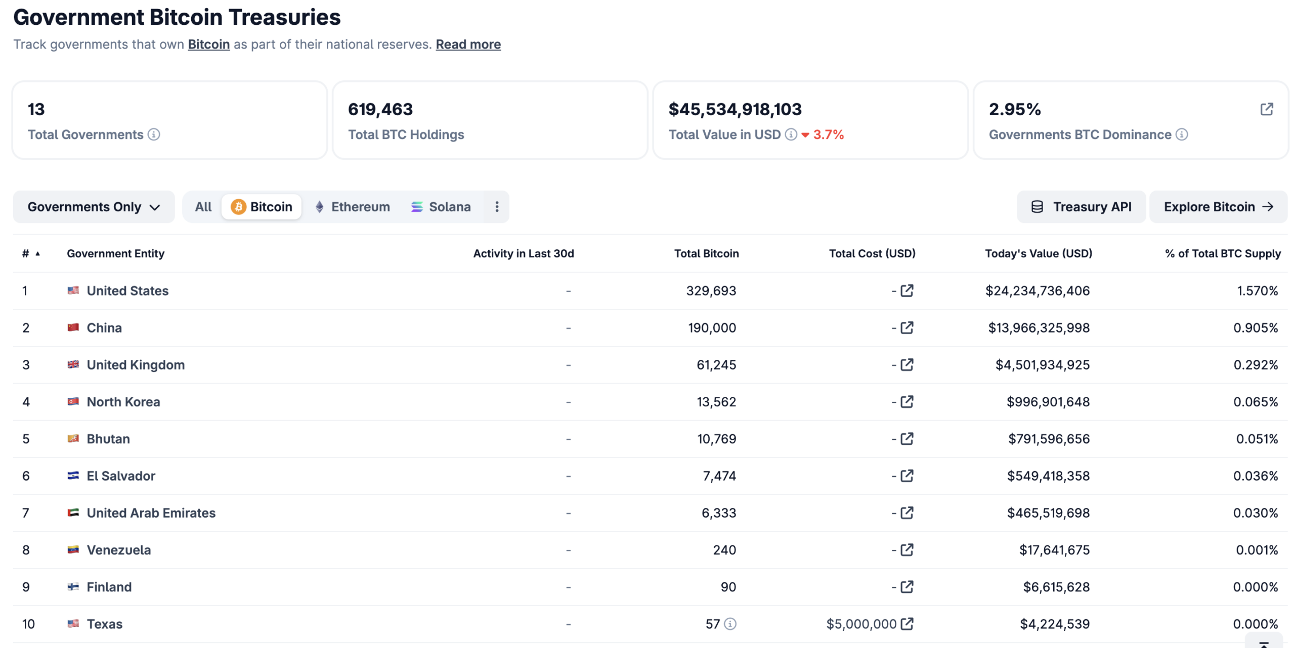This screenshot has width=1295, height=648.
Task: Open the United Arab Emirates entity link
Action: (x=151, y=513)
